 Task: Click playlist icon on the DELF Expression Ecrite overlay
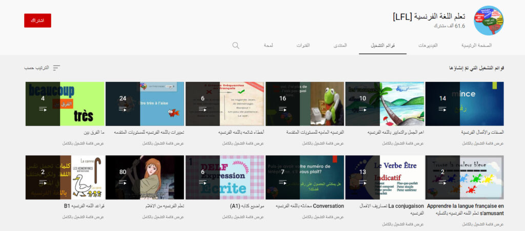(x=203, y=182)
